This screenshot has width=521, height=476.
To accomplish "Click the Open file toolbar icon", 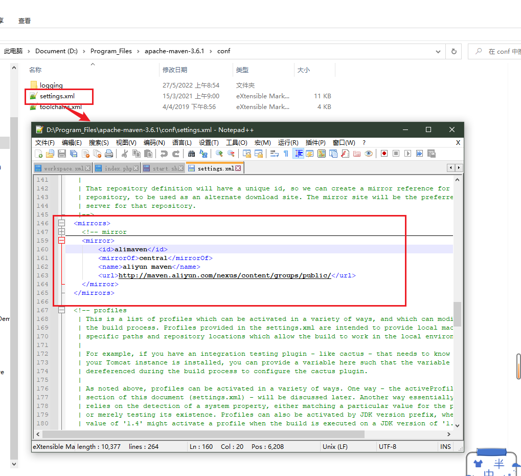I will (x=50, y=154).
